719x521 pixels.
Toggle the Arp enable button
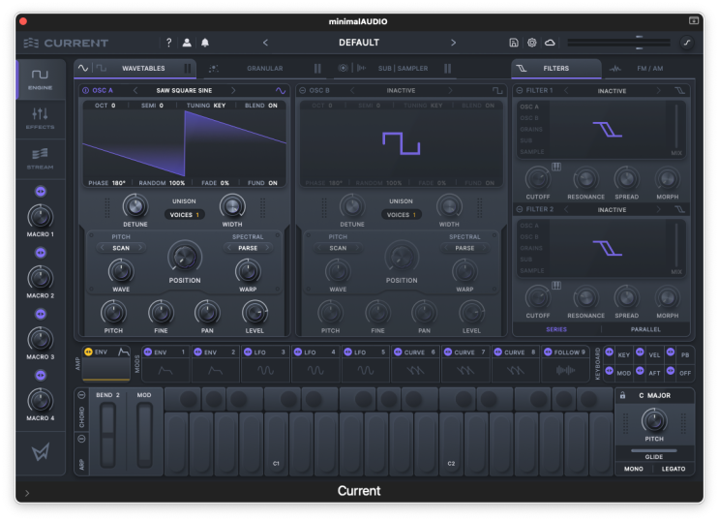point(81,439)
